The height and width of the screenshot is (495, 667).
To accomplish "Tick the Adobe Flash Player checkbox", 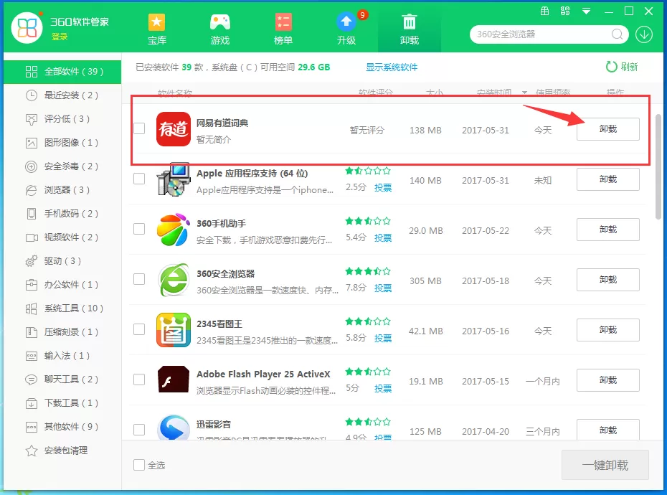I will (x=139, y=379).
